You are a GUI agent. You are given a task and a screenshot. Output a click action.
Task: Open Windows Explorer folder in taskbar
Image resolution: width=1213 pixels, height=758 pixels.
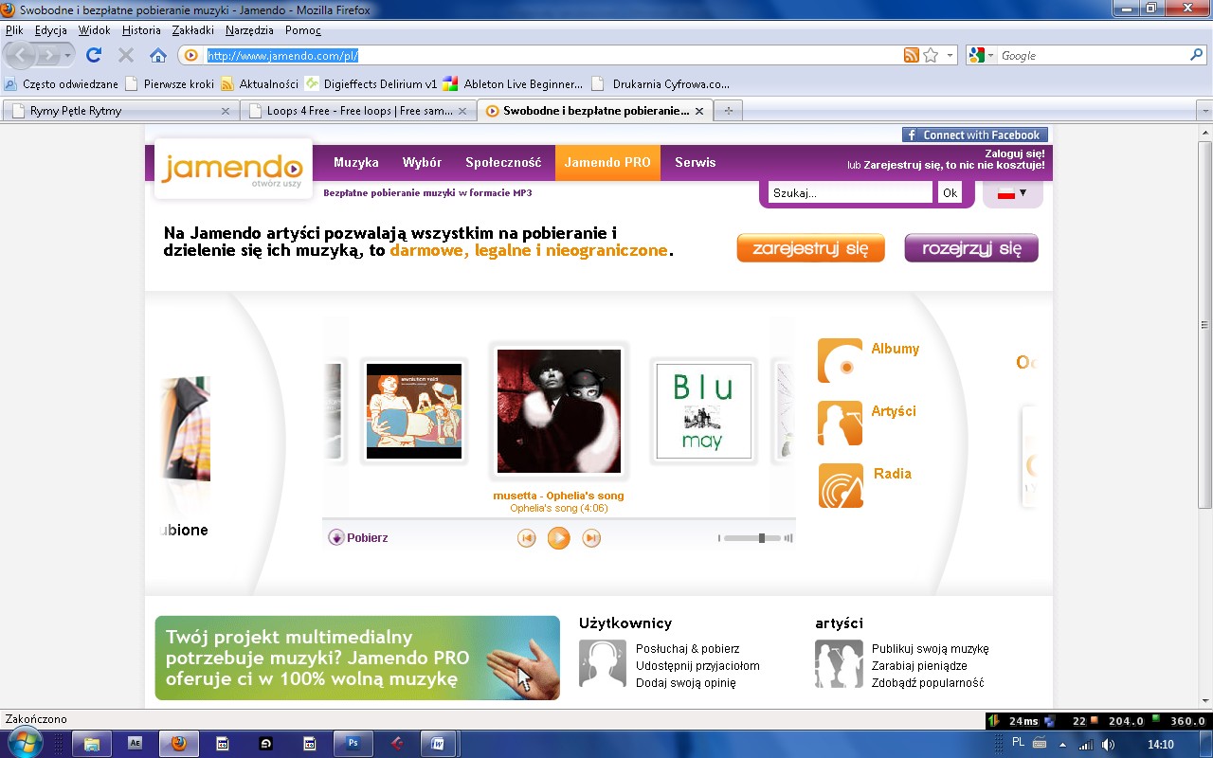[x=91, y=743]
